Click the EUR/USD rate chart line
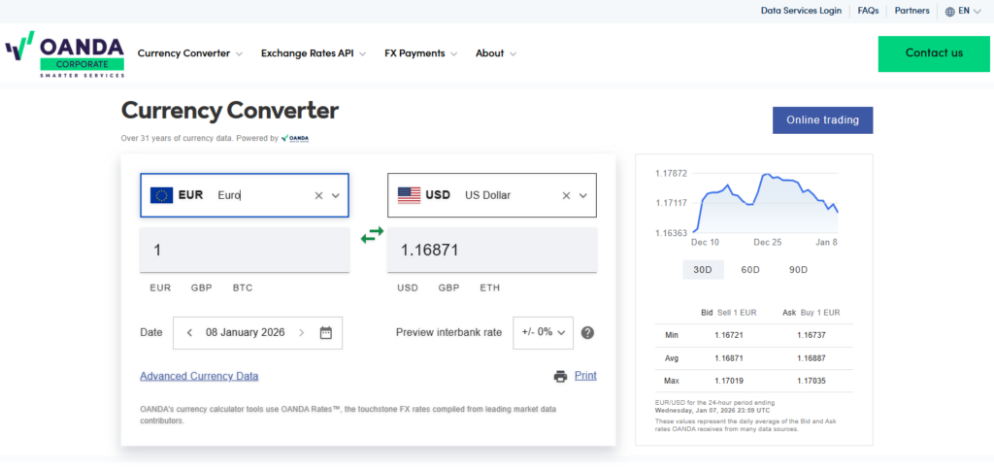The width and height of the screenshot is (994, 471). coord(767,202)
